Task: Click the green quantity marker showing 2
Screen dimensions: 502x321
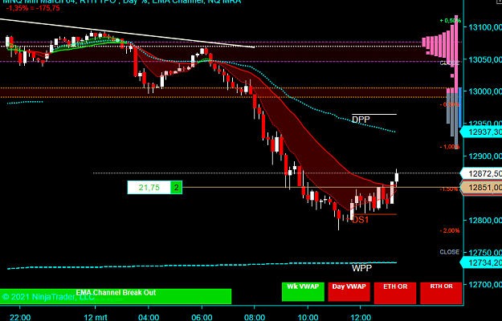Action: click(x=176, y=187)
